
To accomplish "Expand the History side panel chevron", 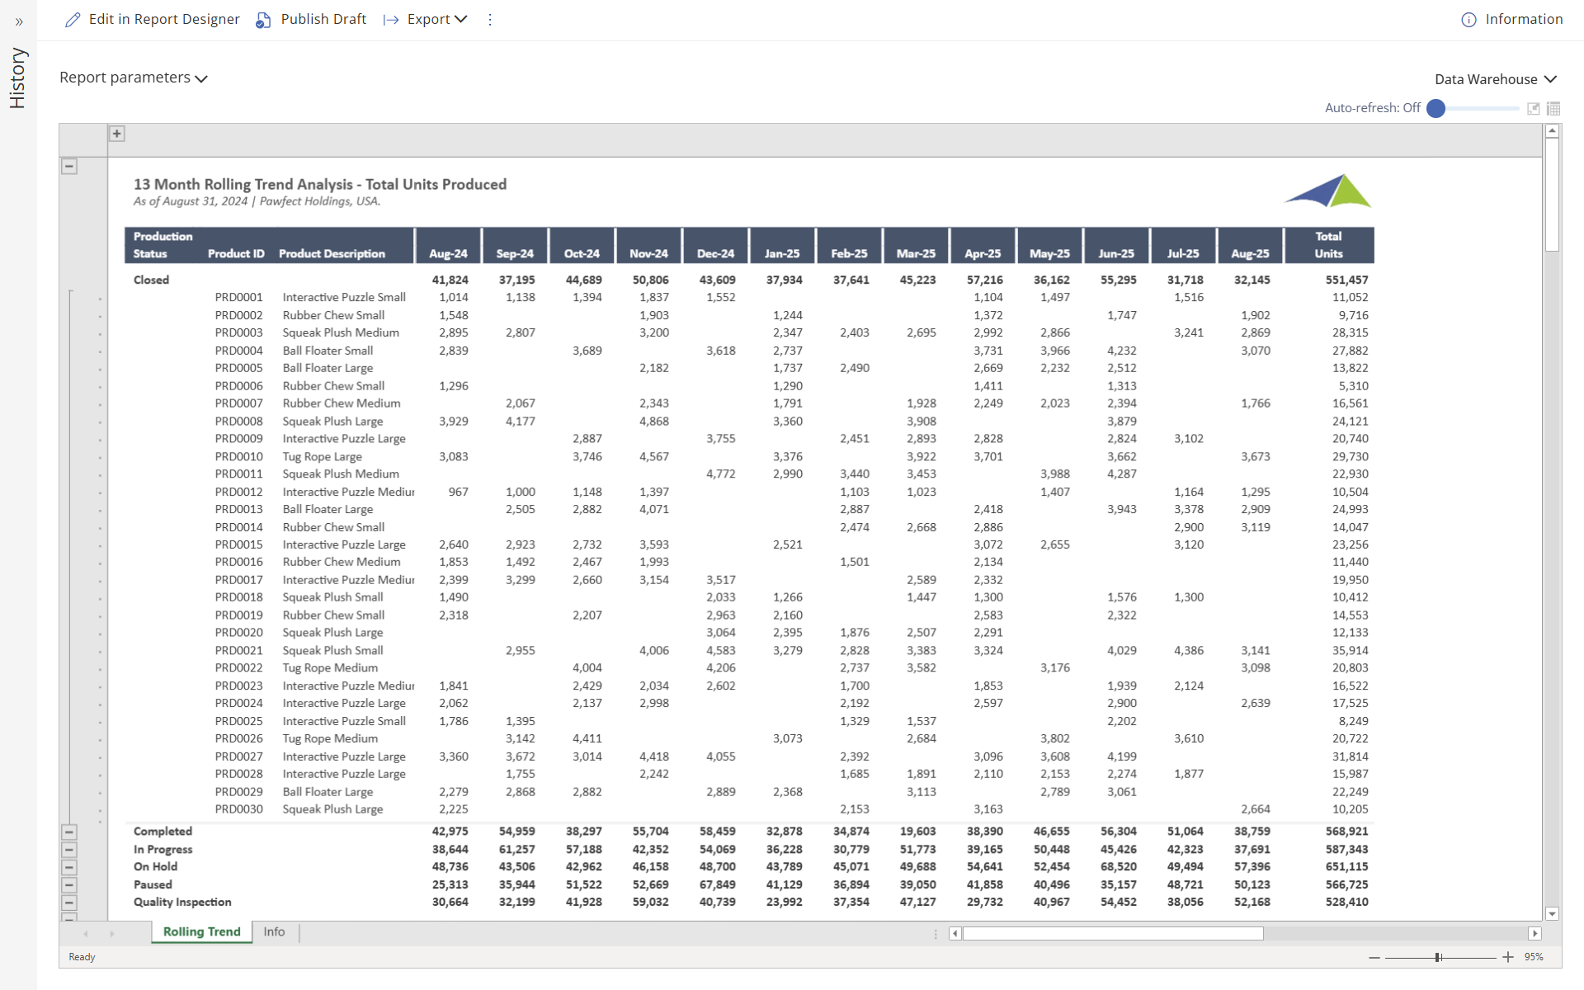I will (x=19, y=21).
